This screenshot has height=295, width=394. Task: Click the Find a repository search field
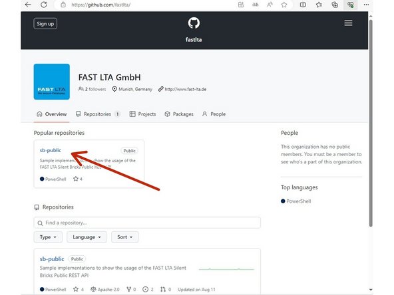tap(147, 223)
